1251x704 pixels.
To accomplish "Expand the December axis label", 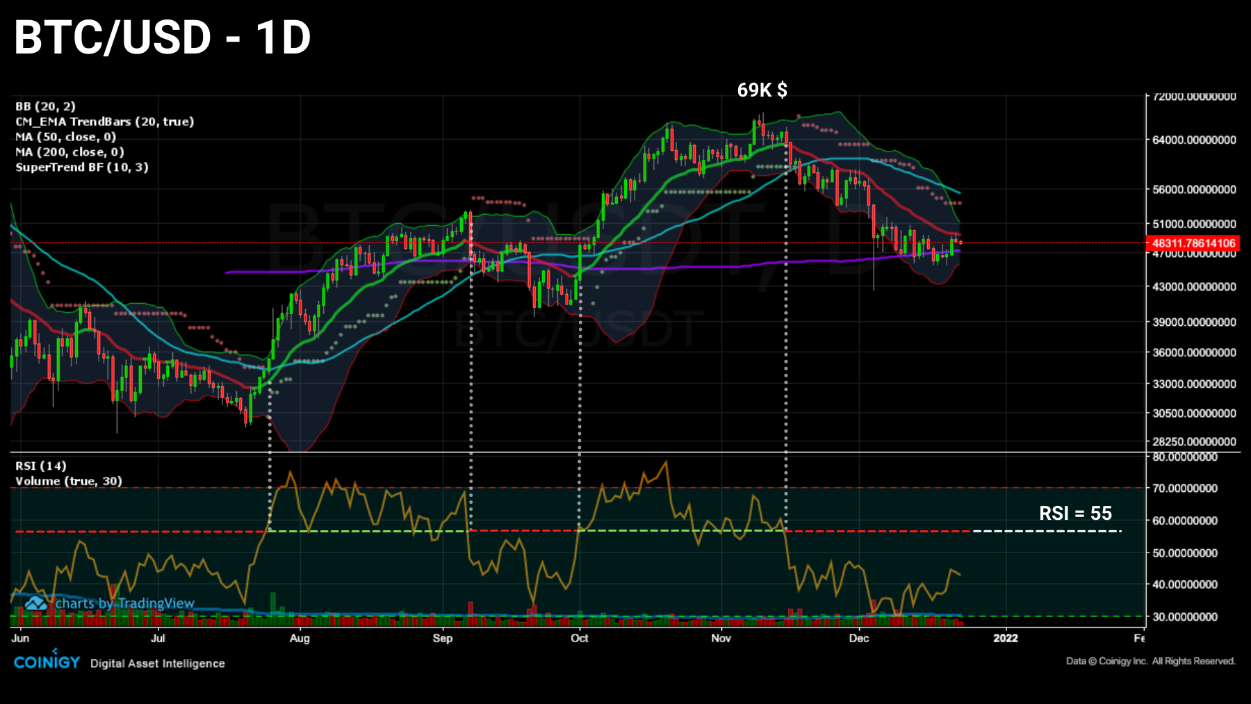I will coord(859,638).
